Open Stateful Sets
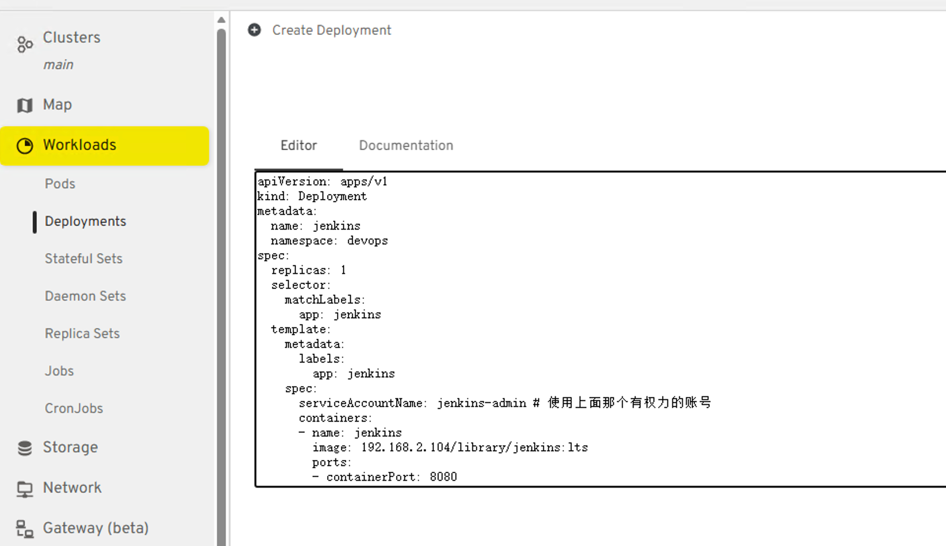Viewport: 946px width, 546px height. coord(84,259)
